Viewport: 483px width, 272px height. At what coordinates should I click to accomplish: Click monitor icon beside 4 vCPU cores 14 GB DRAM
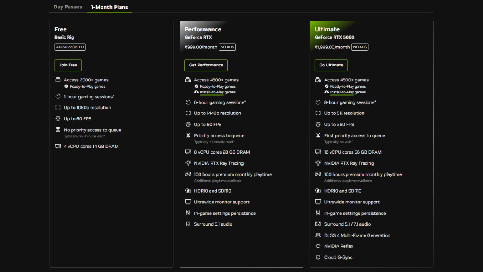(58, 146)
